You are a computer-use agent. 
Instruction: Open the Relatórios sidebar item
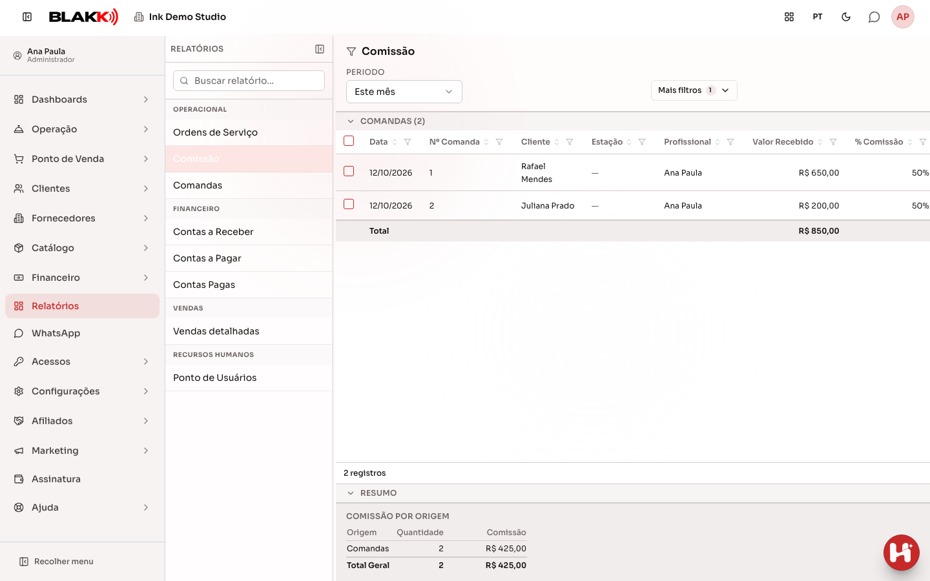(82, 306)
